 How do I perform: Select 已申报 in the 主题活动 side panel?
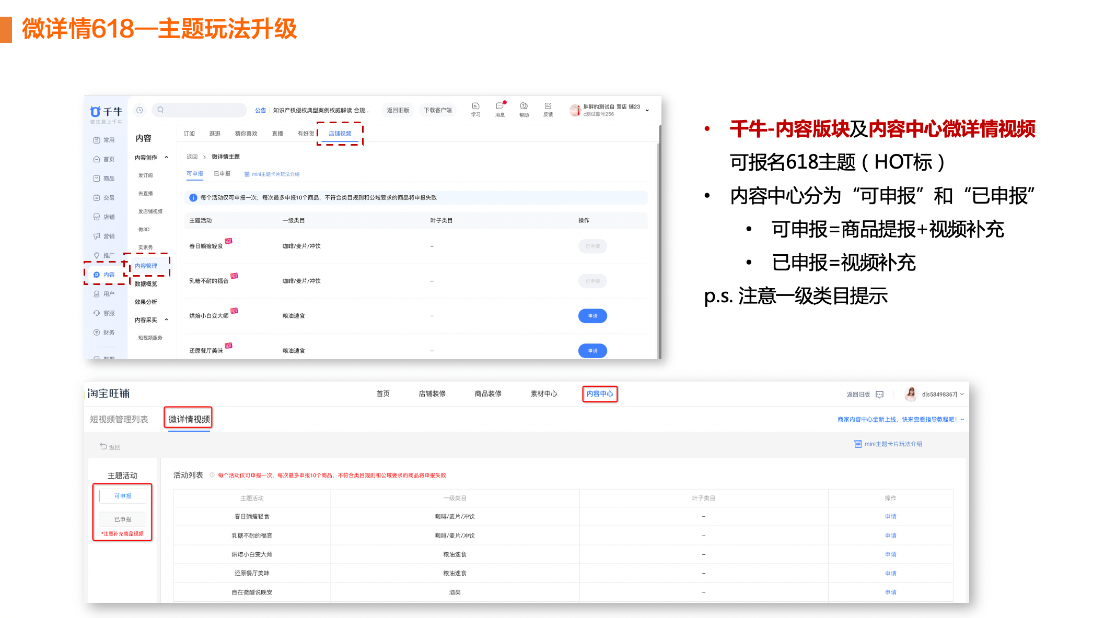tap(123, 519)
